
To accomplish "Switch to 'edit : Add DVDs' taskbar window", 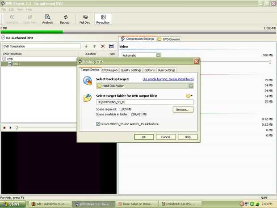I will coord(50,204).
